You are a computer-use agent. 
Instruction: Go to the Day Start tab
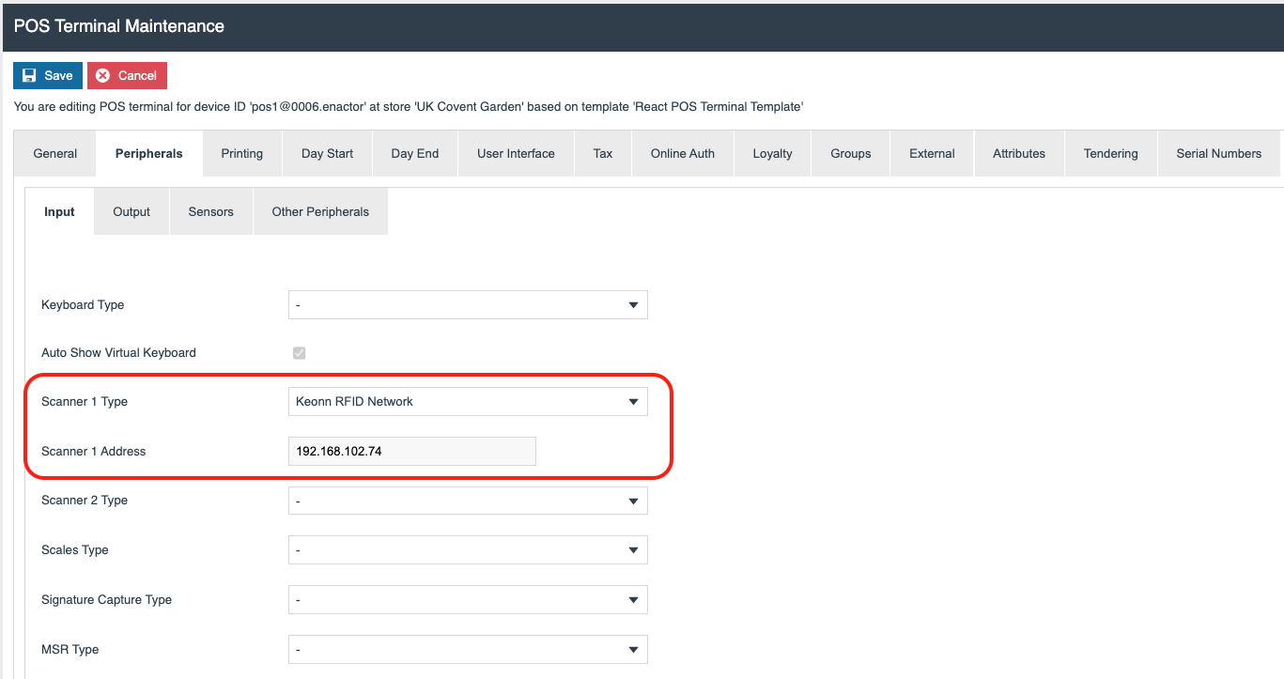(327, 154)
